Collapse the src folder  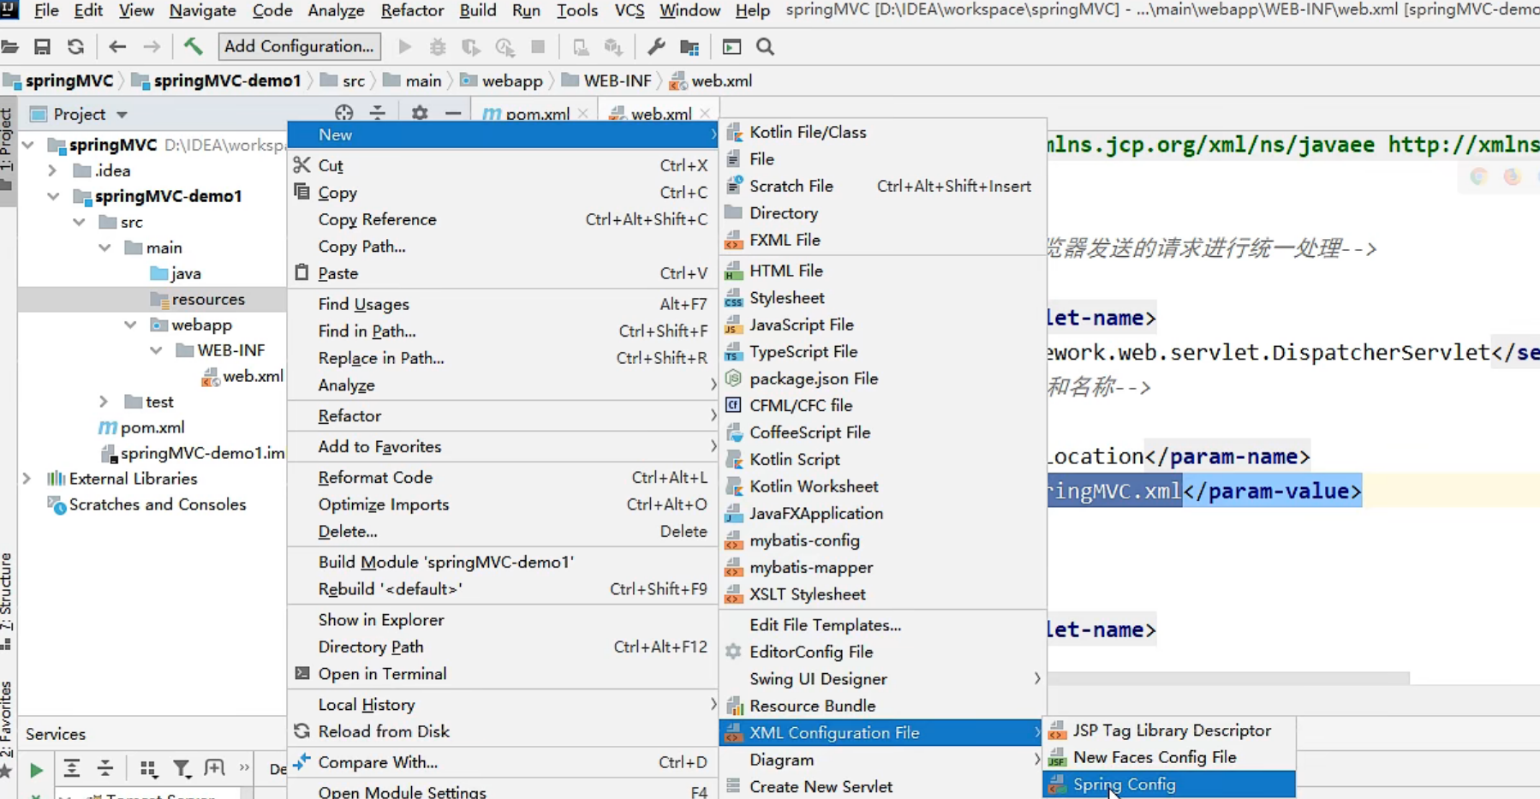[79, 222]
